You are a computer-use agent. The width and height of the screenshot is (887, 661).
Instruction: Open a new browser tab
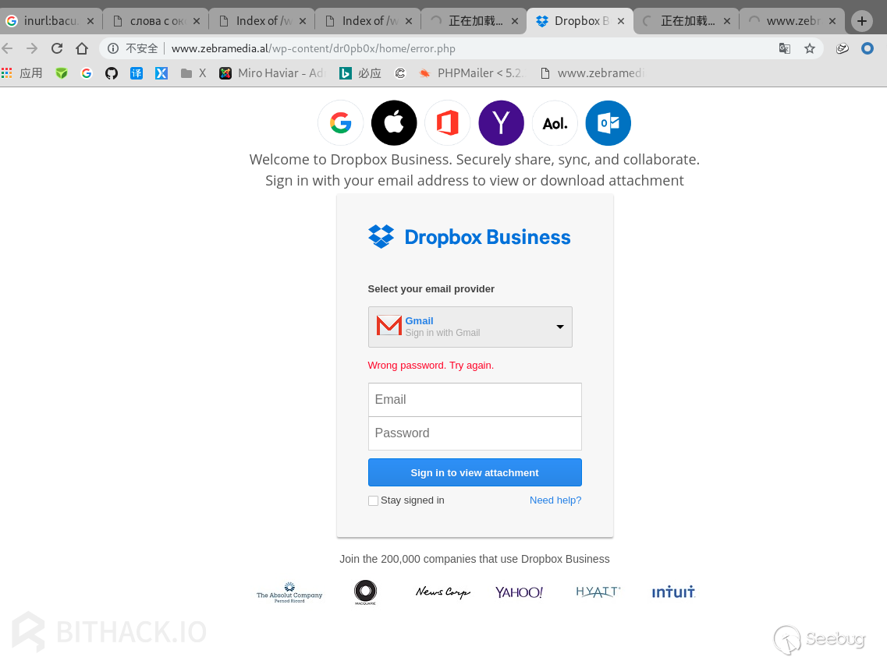point(861,22)
